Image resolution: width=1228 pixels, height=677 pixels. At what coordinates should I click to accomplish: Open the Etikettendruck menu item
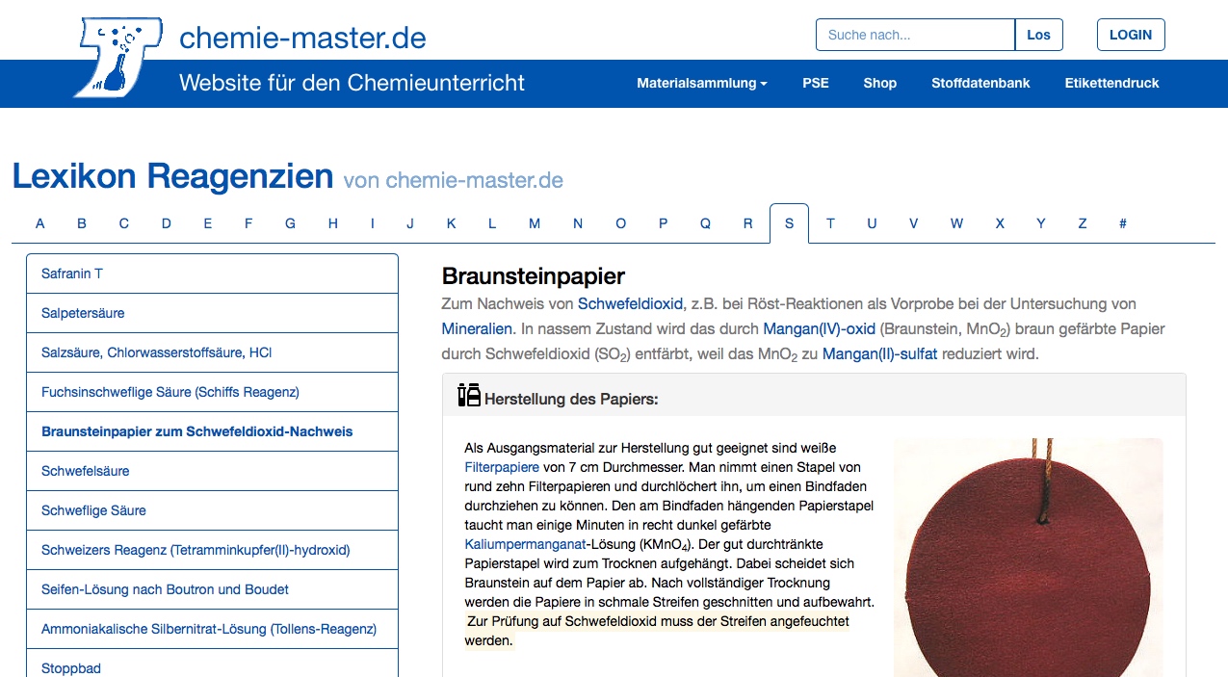click(1111, 83)
